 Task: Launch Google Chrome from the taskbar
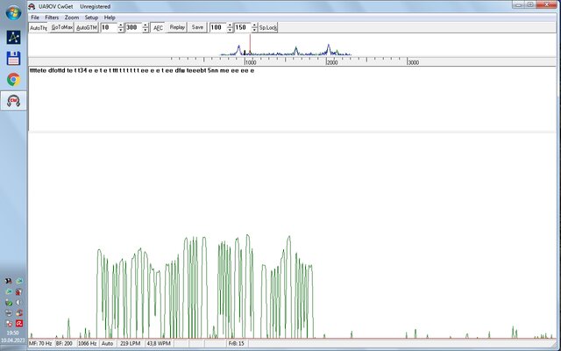pyautogui.click(x=13, y=79)
